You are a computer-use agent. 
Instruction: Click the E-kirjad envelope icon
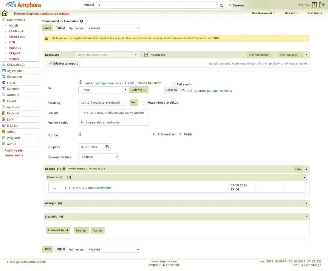(4, 125)
